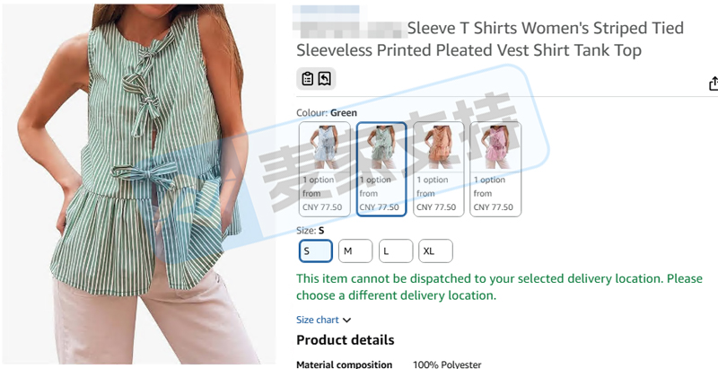Screen dimensions: 718x369
Task: Expand the Size chart chevron arrow
Action: pos(347,320)
